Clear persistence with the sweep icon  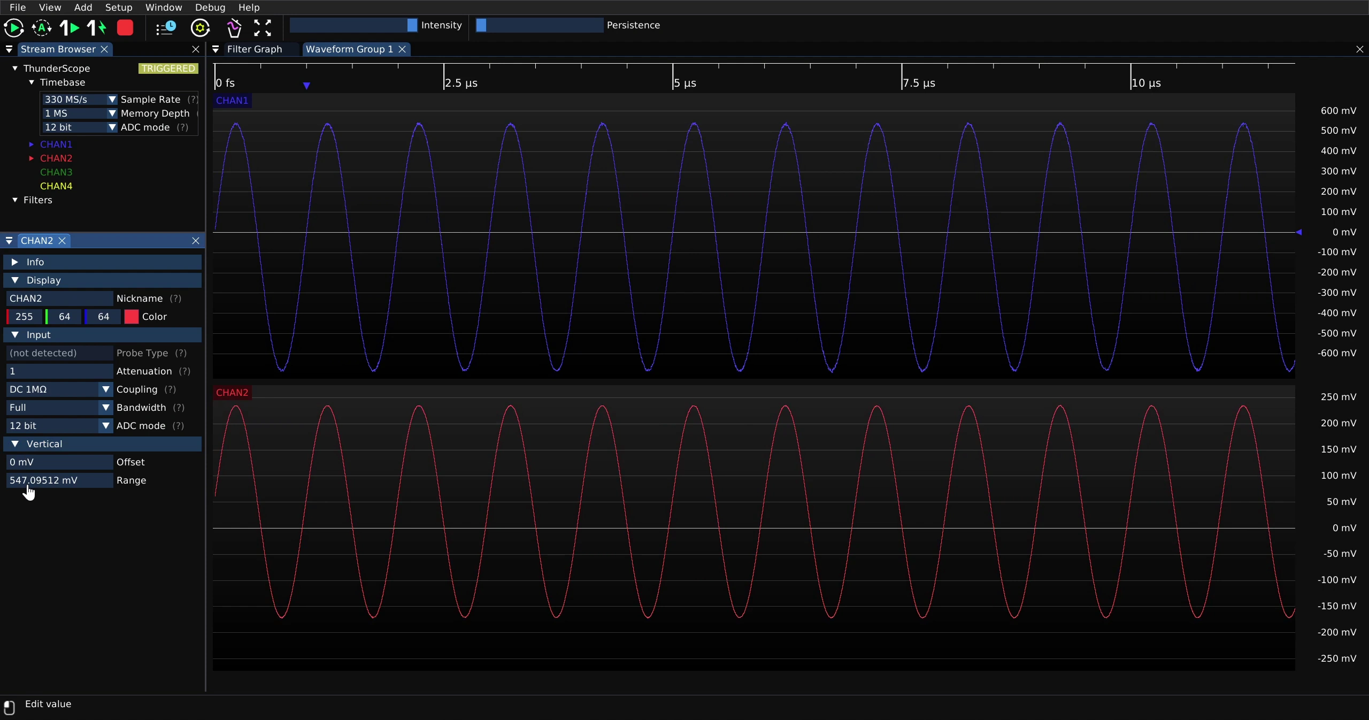(x=234, y=28)
